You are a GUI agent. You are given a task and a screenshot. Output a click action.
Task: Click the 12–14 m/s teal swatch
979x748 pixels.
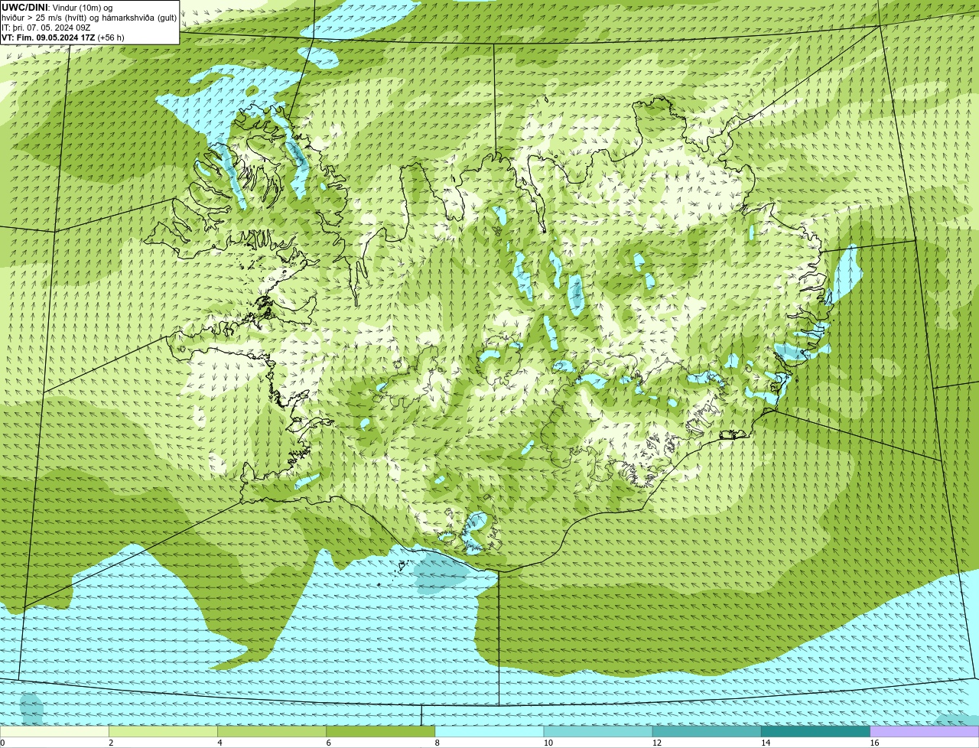point(707,732)
